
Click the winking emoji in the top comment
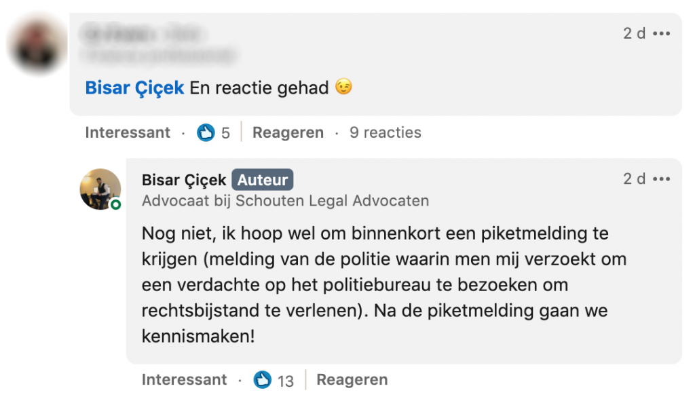344,88
